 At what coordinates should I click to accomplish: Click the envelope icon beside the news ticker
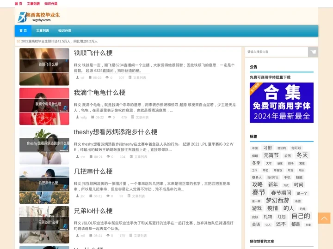tap(18, 41)
